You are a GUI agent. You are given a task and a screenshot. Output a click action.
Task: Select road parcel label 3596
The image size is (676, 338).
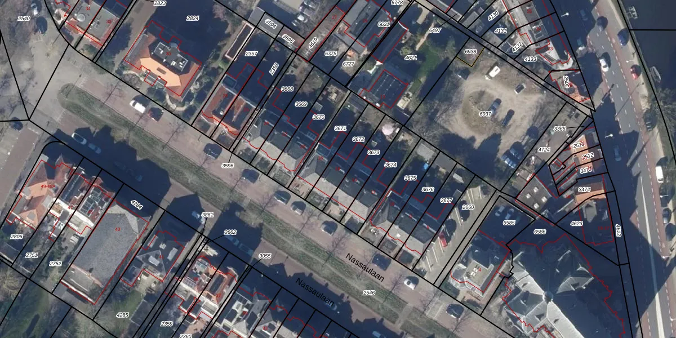tap(228, 166)
